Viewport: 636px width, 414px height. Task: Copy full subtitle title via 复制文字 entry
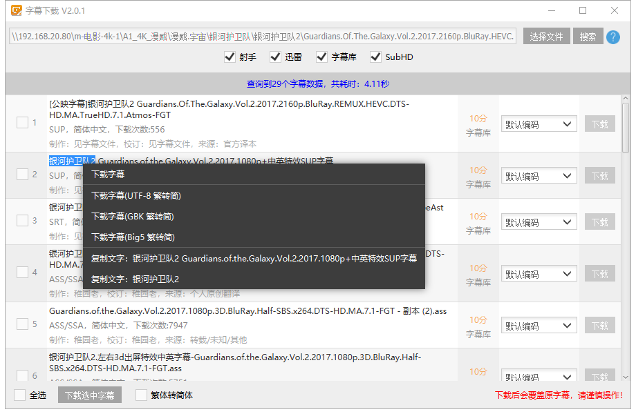point(254,259)
